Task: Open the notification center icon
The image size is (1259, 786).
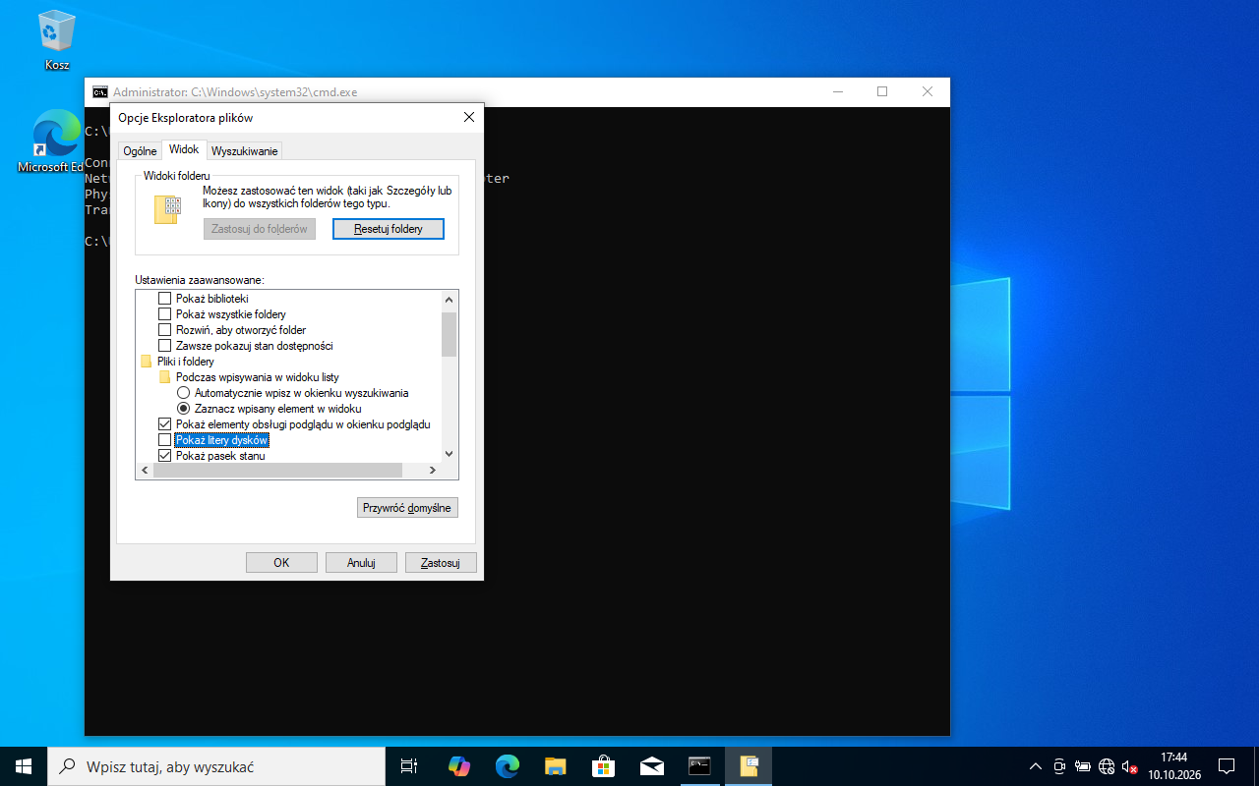Action: click(x=1227, y=766)
